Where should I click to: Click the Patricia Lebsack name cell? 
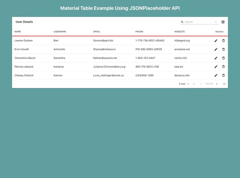click(24, 67)
